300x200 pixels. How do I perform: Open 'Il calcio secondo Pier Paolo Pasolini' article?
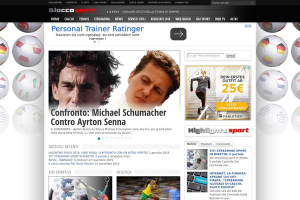tap(71, 163)
